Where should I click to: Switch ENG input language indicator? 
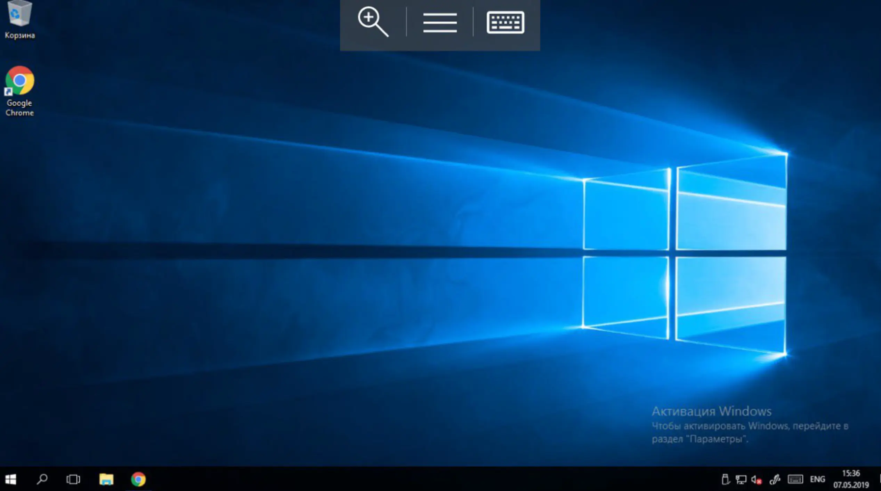pos(817,480)
